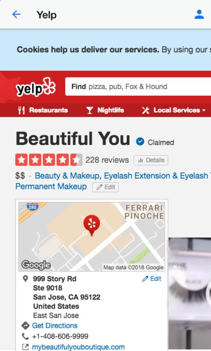Click the Find search input field

pyautogui.click(x=138, y=86)
